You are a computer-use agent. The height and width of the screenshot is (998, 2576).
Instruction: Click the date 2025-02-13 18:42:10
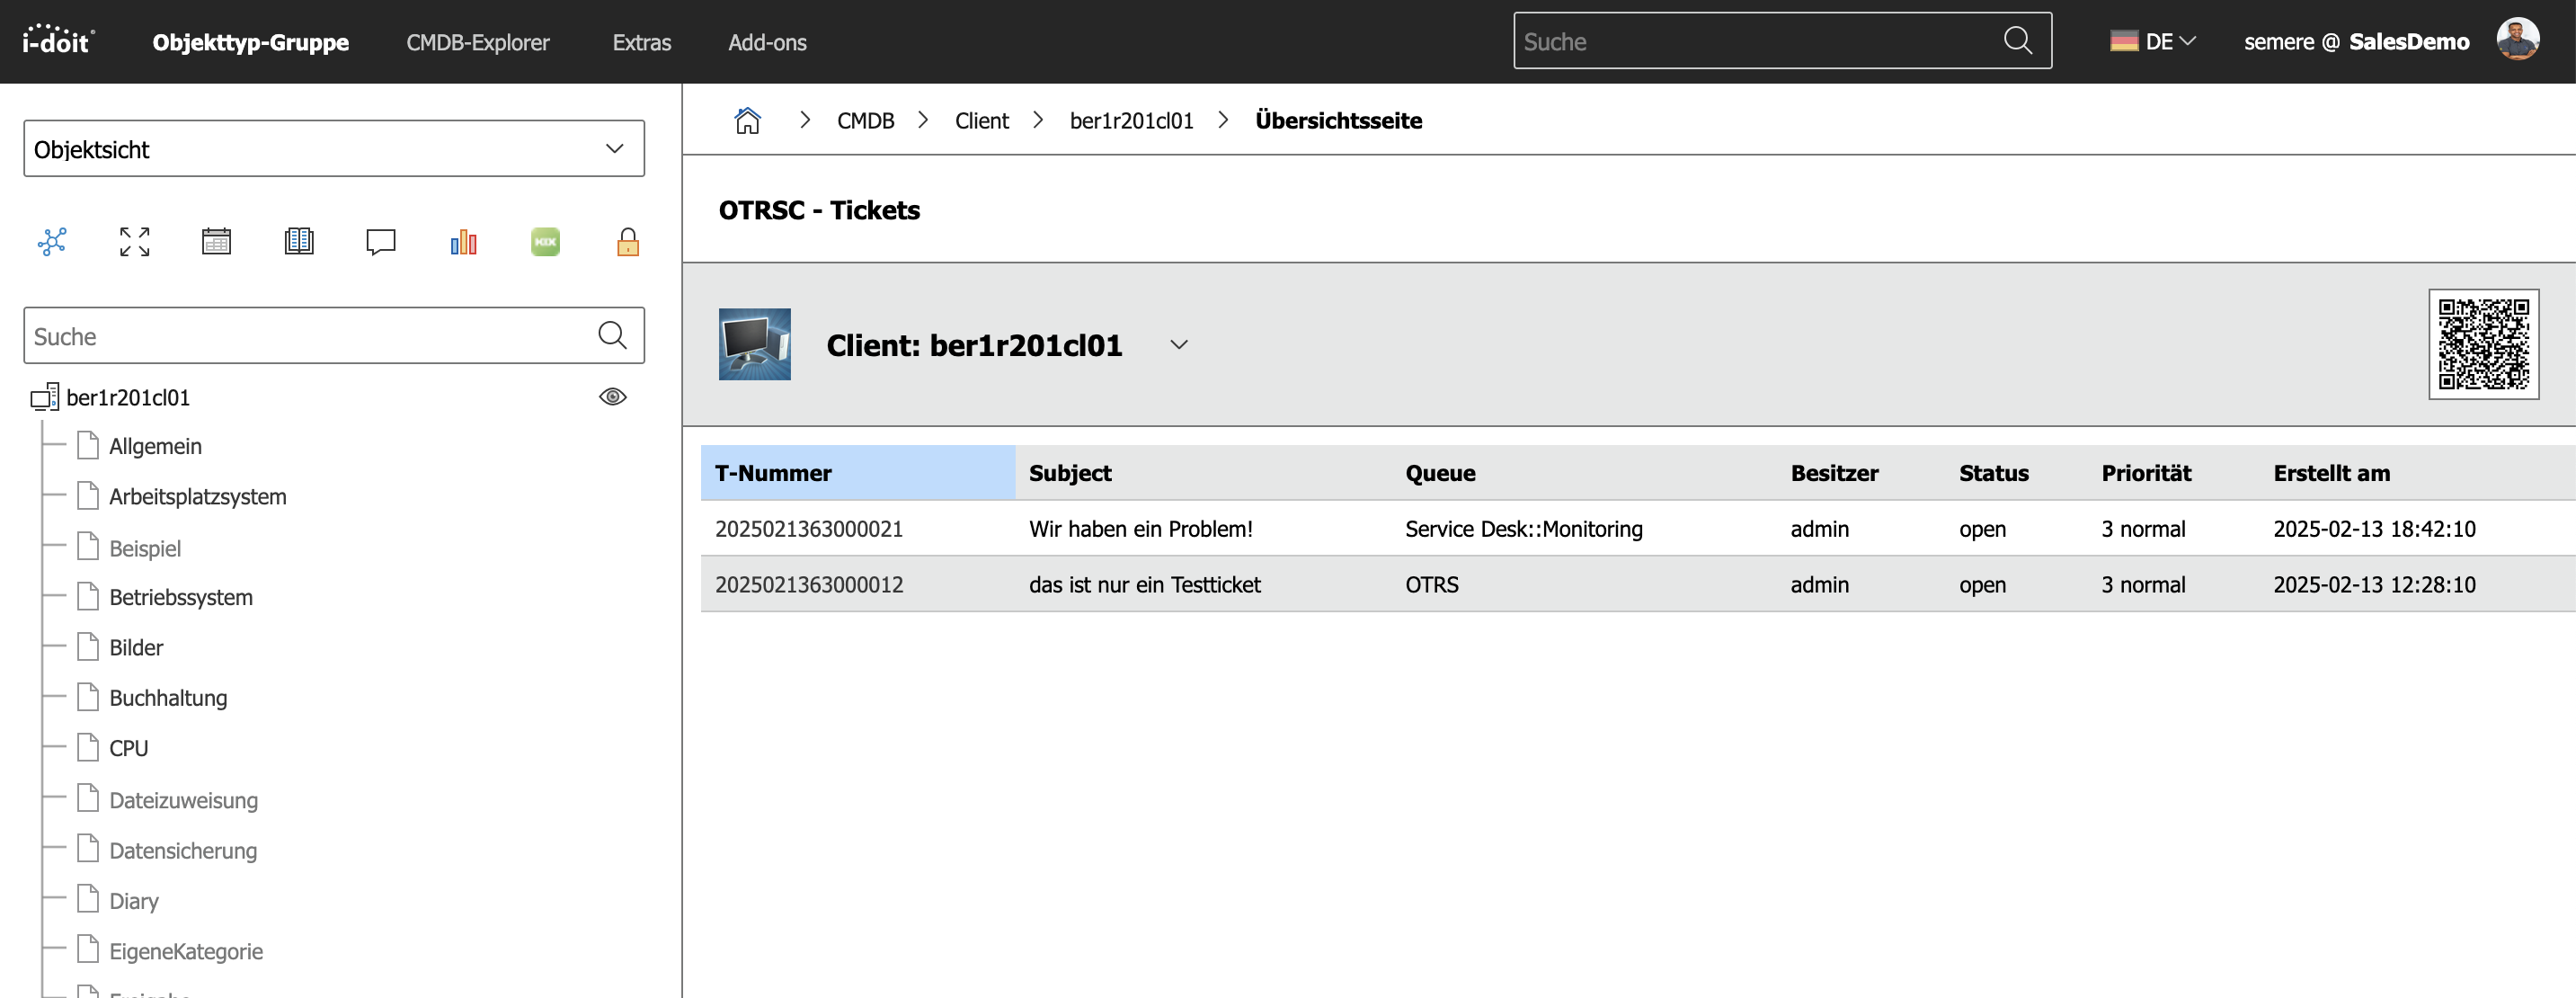pos(2374,528)
